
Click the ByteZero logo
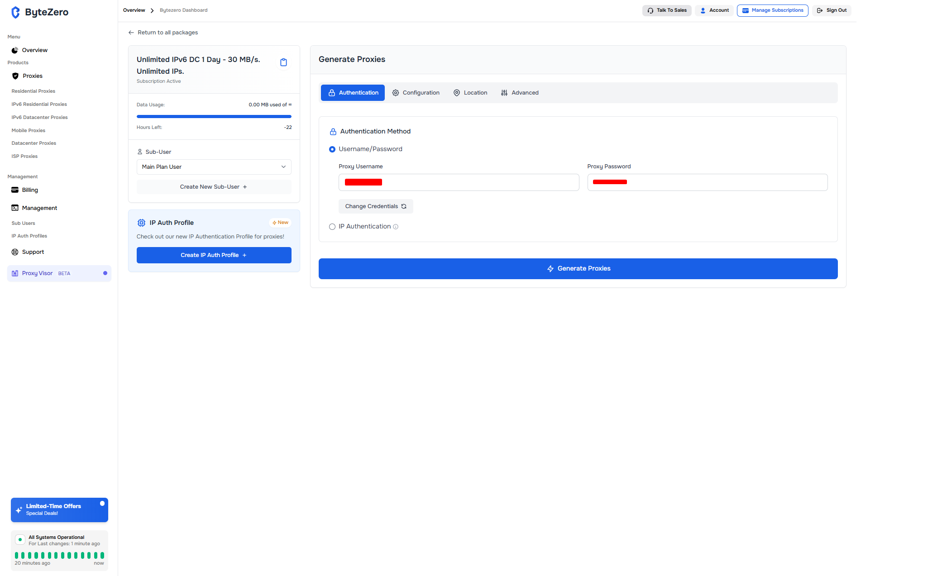coord(40,12)
